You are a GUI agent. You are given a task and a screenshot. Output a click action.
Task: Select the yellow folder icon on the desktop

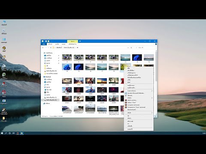[4, 118]
